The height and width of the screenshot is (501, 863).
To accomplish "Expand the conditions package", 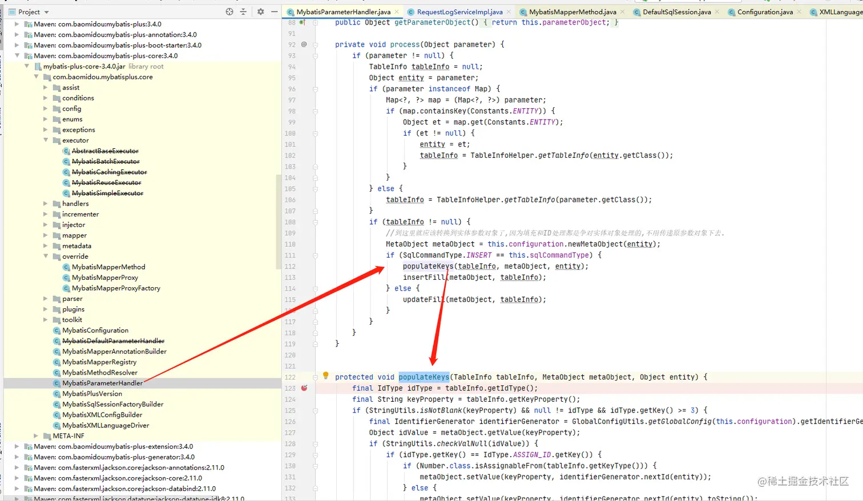I will pos(46,98).
